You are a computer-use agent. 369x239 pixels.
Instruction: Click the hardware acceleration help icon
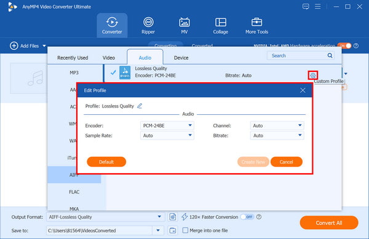click(x=356, y=46)
